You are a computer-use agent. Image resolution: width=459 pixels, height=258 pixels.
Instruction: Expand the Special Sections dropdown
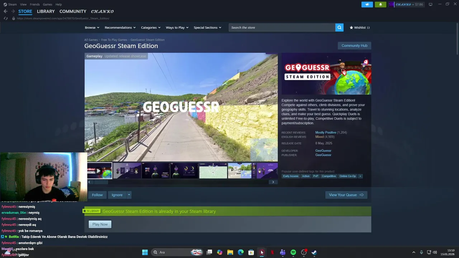pyautogui.click(x=207, y=28)
